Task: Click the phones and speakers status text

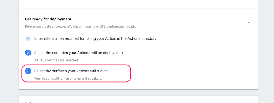Action: (x=86, y=79)
